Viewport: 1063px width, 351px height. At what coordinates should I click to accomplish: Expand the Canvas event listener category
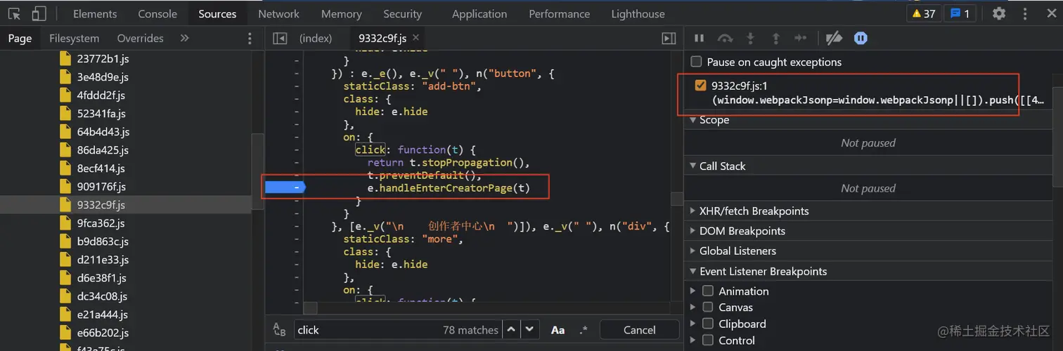pos(693,307)
